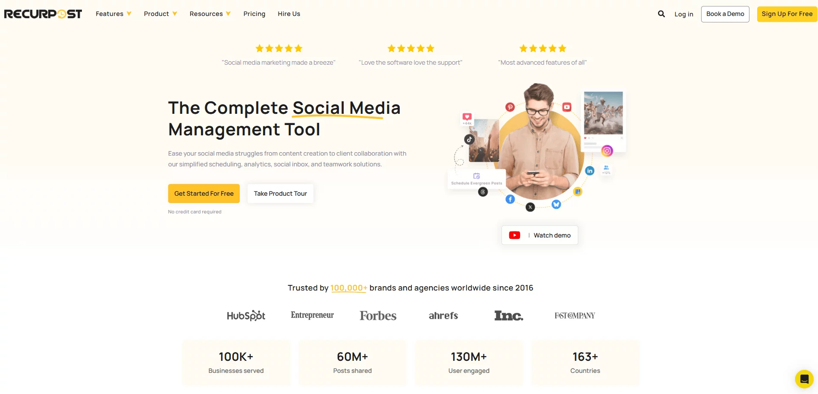
Task: Select the Facebook icon near the person's photo
Action: click(510, 199)
